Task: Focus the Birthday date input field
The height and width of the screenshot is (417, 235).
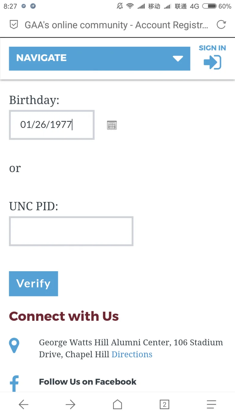Action: pos(52,125)
